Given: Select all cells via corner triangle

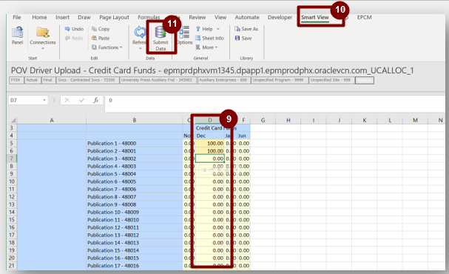Looking at the screenshot, I should (13, 121).
